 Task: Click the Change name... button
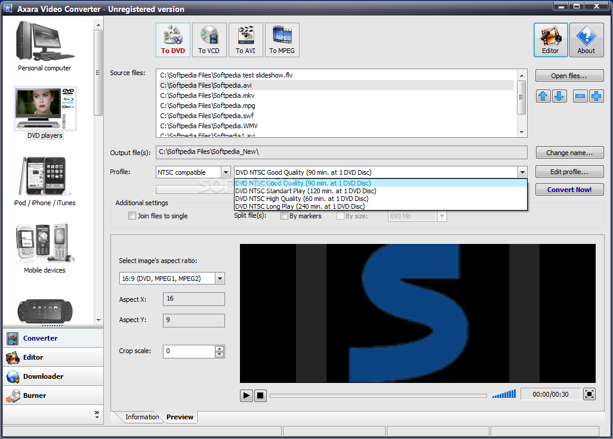569,153
